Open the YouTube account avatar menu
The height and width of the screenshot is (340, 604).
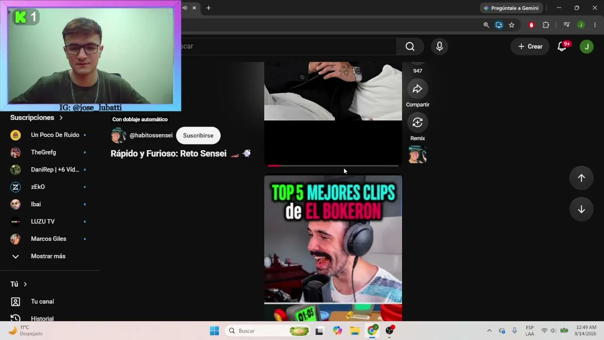(x=587, y=46)
